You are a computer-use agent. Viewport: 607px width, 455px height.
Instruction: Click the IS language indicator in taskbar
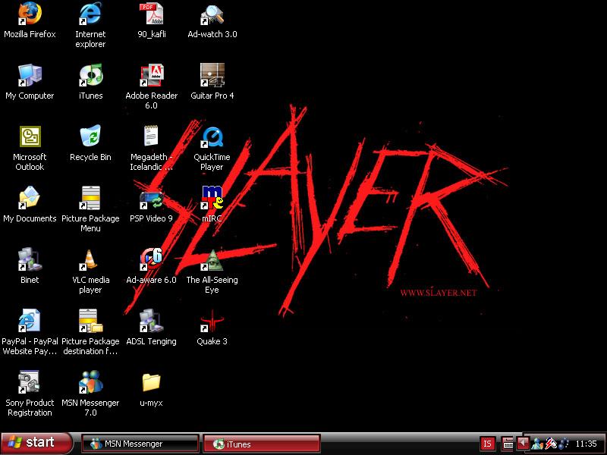(x=487, y=444)
